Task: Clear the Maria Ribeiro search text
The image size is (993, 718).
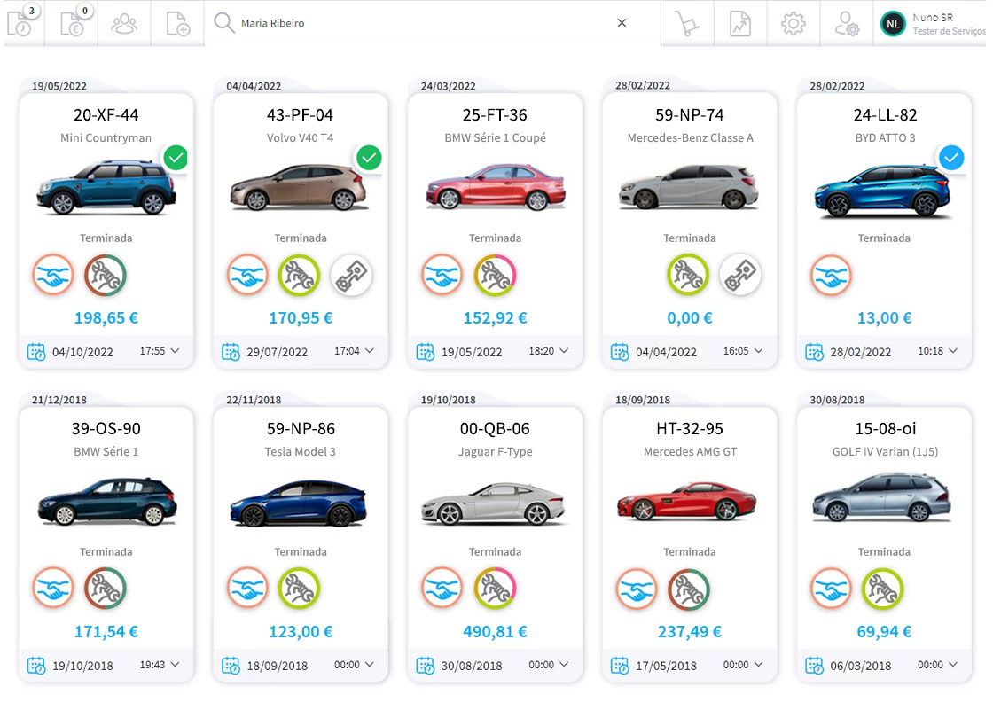Action: (x=622, y=23)
